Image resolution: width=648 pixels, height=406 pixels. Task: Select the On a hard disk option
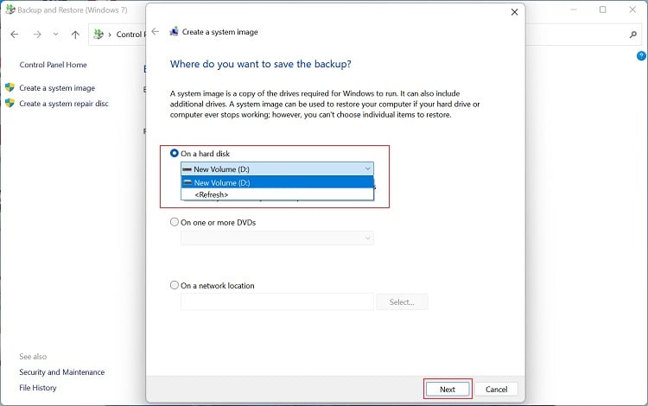pos(175,154)
